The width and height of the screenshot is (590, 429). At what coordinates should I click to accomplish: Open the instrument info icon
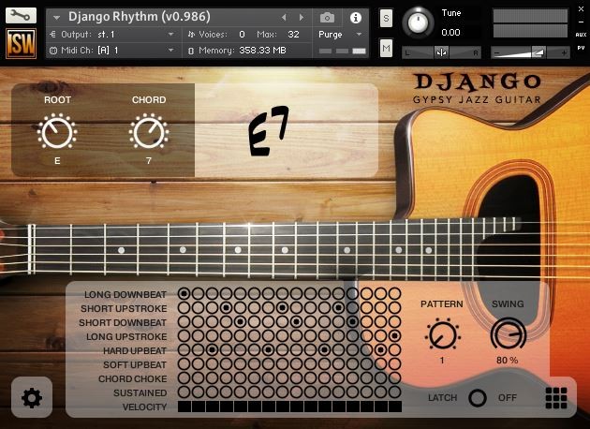356,17
